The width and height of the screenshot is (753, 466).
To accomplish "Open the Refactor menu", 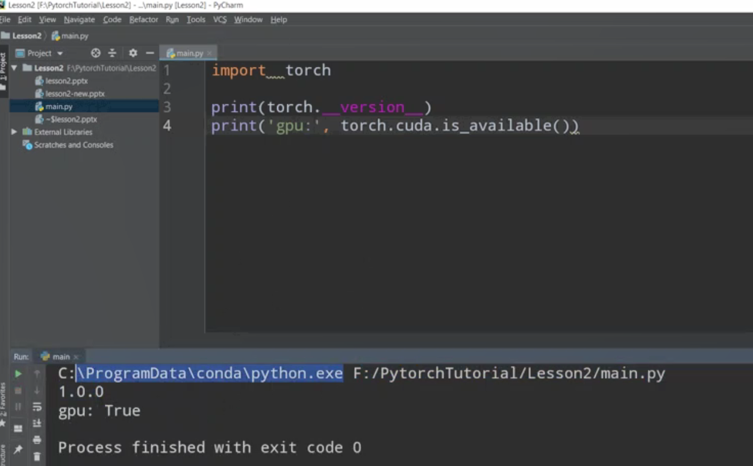I will click(x=143, y=19).
